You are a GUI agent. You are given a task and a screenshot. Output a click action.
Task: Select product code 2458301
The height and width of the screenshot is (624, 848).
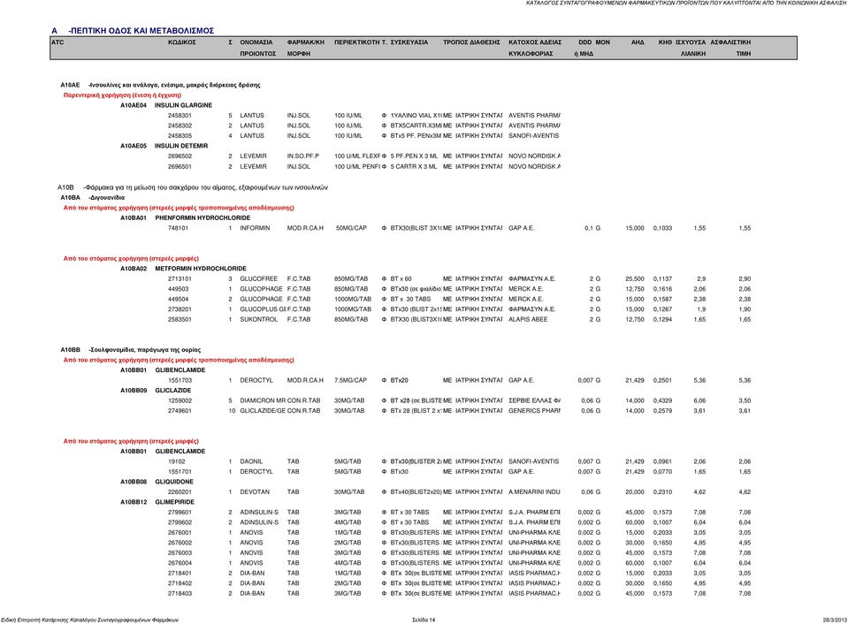(180, 116)
